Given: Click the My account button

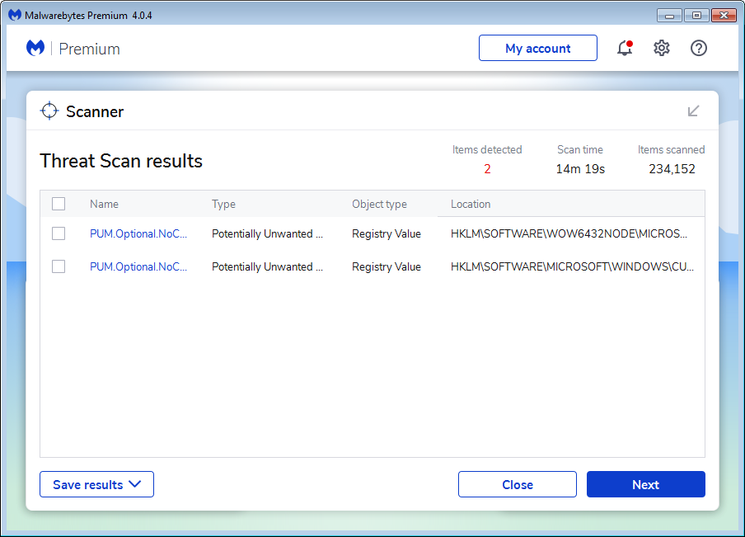Looking at the screenshot, I should pos(537,49).
